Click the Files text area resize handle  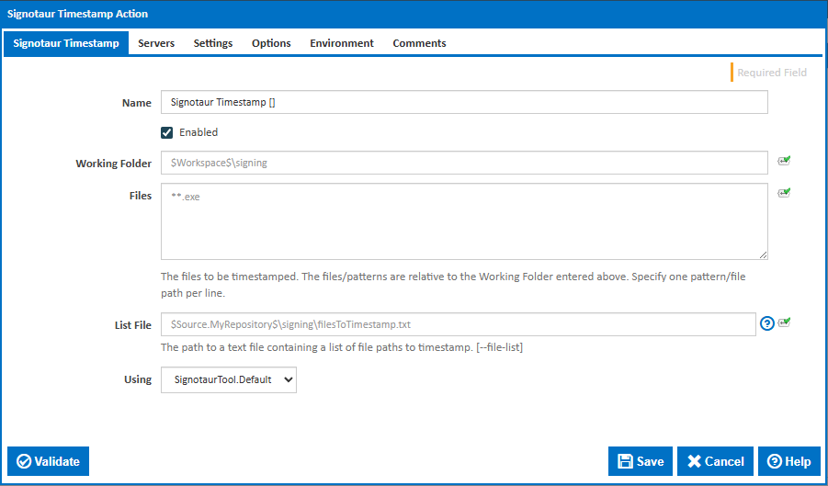click(763, 254)
